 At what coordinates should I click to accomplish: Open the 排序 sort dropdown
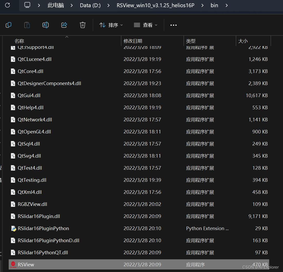click(111, 25)
